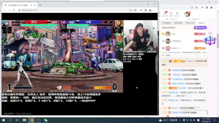Viewport: 219px width, 123px height.
Task: Click bookmark star in back window toolbar
Action: [x=197, y=7]
